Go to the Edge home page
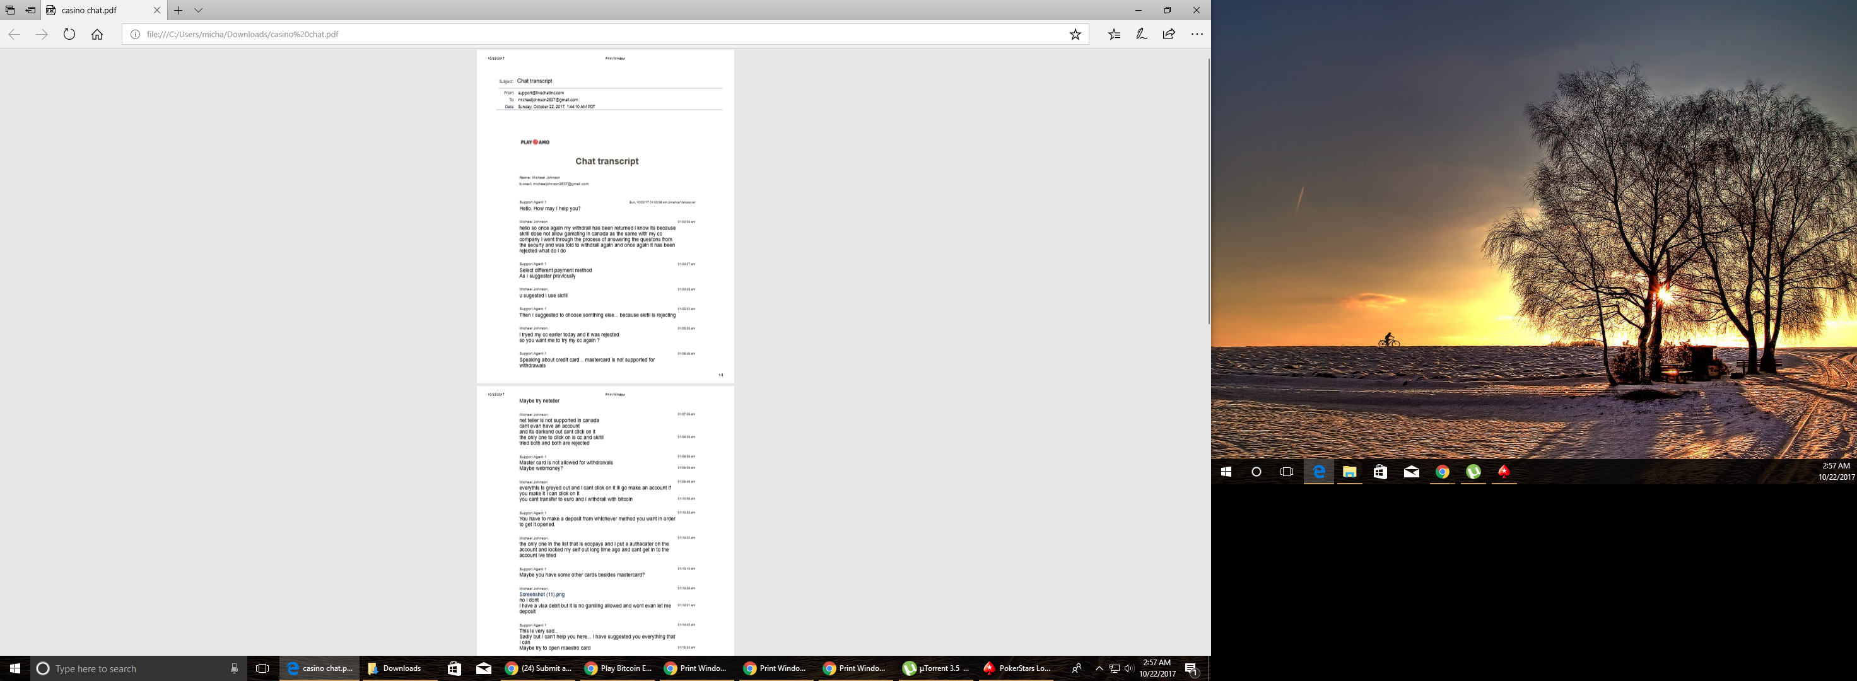Screen dimensions: 1857x681 tap(97, 34)
